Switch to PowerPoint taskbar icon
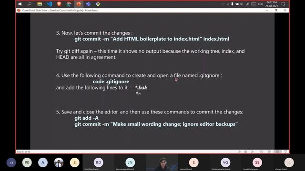Viewport: 305px width, 171px height. (x=79, y=4)
